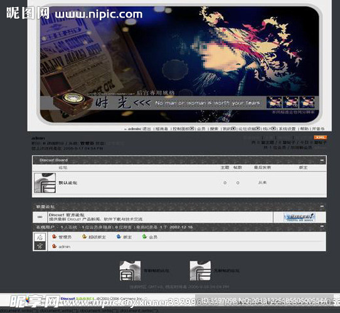Select the first header style thumbnail
Screen dimensions: 340x313
tap(275, 102)
